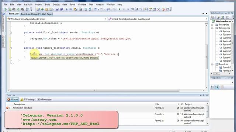Click the Paste toolbar icon
Viewport: 236px width, 132px height.
(x=75, y=9)
